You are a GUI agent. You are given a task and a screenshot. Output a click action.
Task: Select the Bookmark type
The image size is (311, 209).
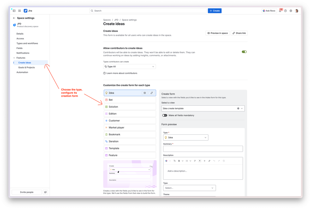coord(130,134)
